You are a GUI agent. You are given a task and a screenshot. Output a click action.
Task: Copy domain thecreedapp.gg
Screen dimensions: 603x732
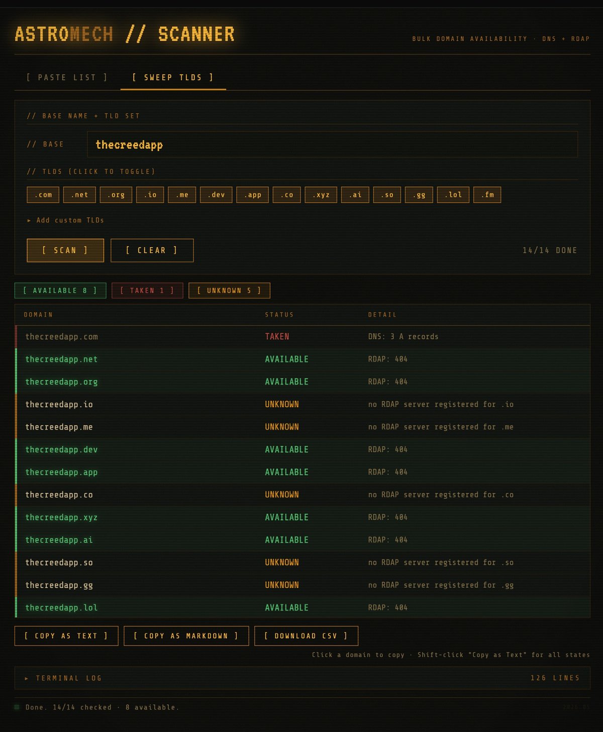coord(59,586)
